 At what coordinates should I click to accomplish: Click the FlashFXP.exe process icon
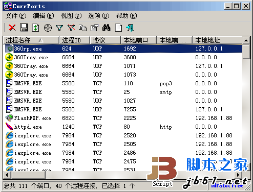(x=9, y=118)
